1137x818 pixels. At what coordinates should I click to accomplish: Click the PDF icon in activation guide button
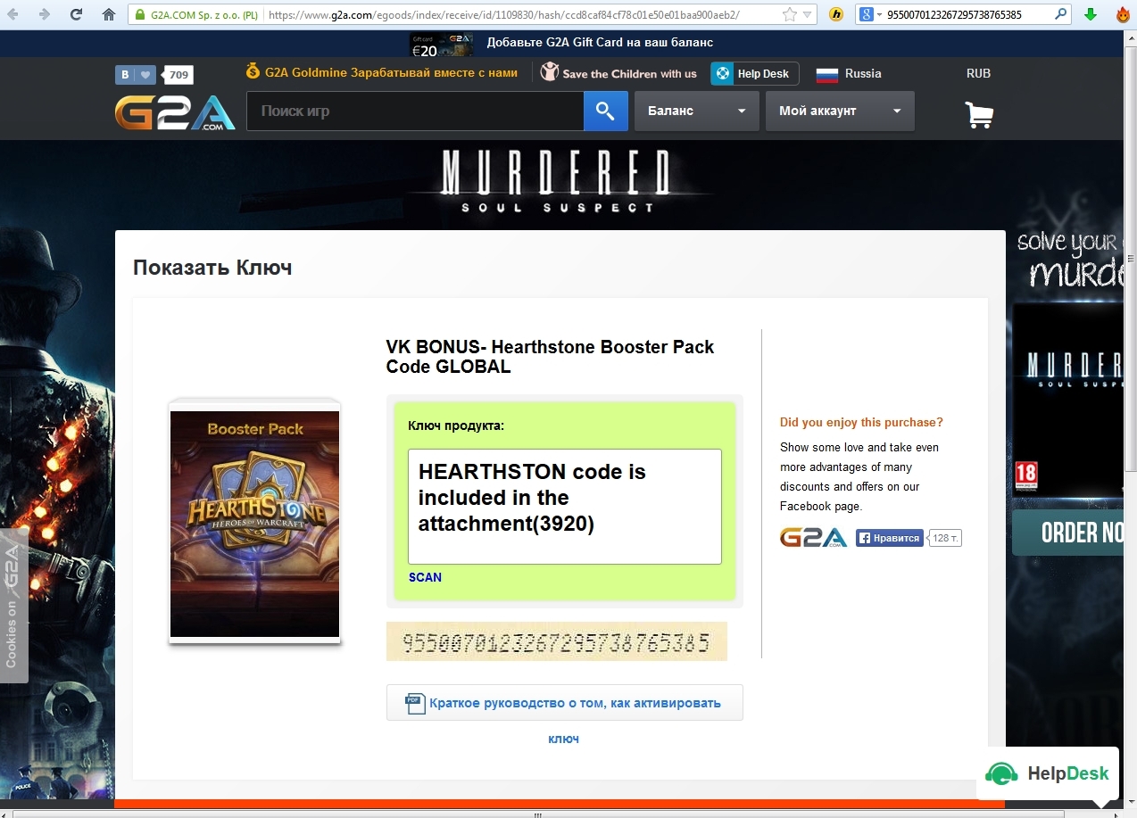pyautogui.click(x=415, y=703)
